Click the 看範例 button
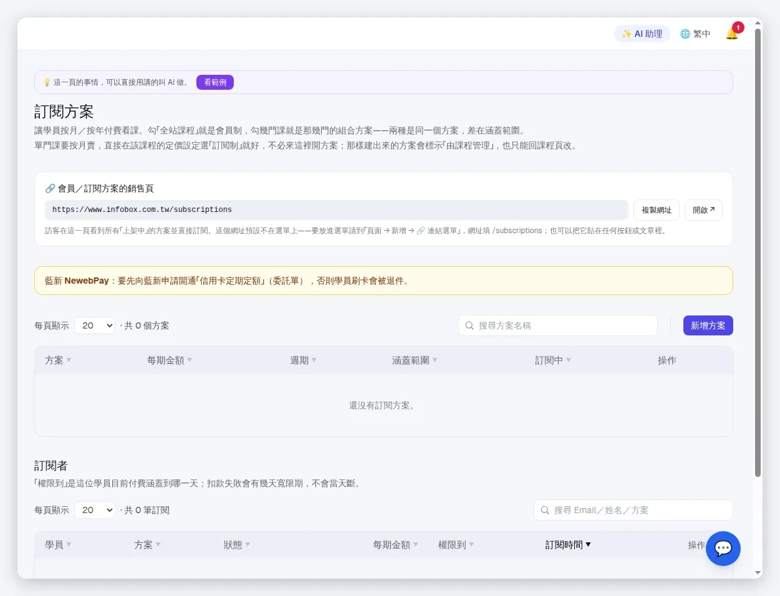Viewport: 780px width, 596px height. [x=215, y=82]
